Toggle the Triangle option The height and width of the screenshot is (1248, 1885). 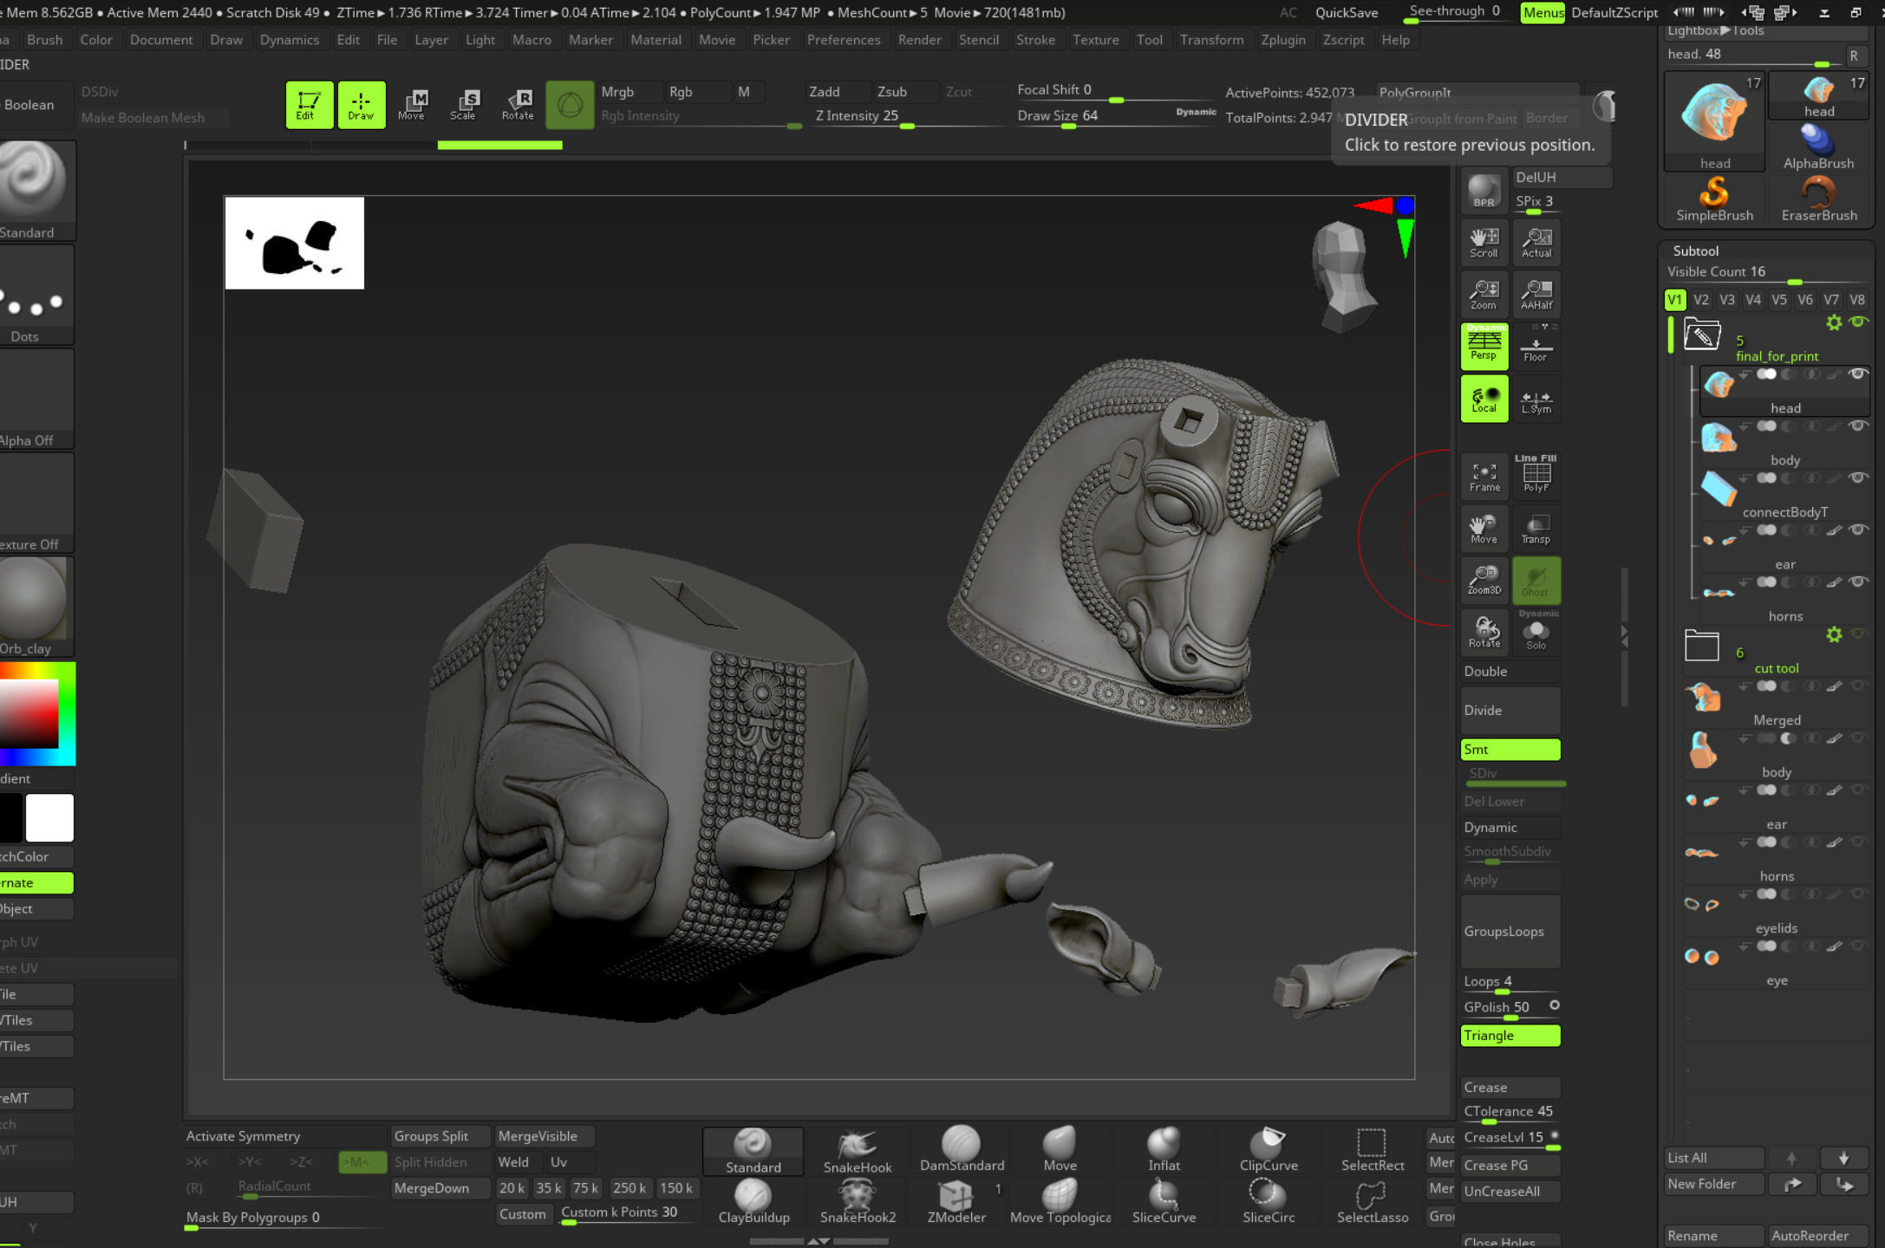click(1510, 1036)
